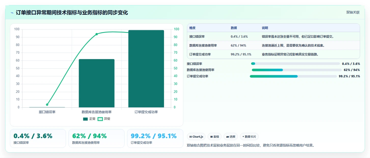
Task: Click the 订单提交成功率 bar in chart
Action: click(146, 69)
